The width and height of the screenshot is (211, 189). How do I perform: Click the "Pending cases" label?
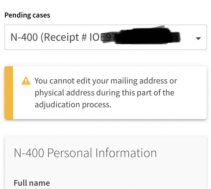27,15
